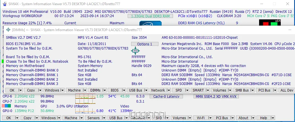295x122 pixels.
Task: Click OK in the DIMMs window
Action: 12,90
